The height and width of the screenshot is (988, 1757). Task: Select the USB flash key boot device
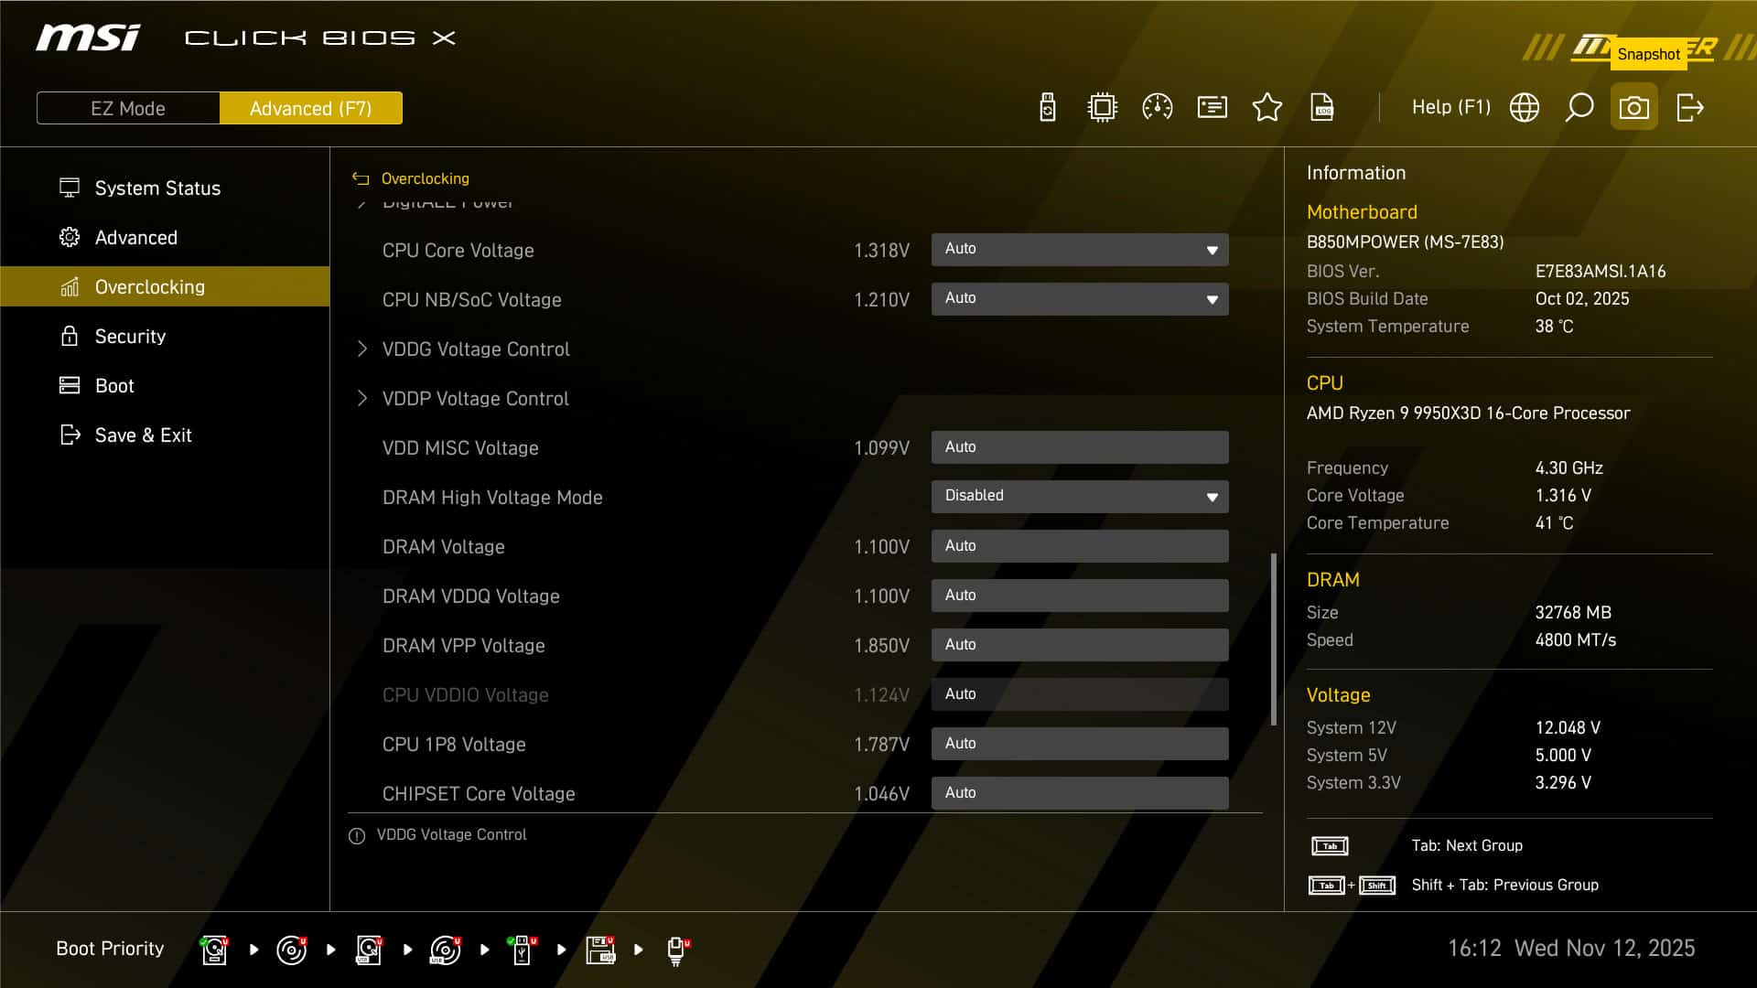click(x=523, y=950)
